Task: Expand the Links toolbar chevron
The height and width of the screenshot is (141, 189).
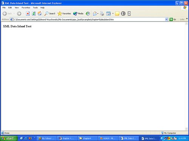Action: [x=187, y=19]
